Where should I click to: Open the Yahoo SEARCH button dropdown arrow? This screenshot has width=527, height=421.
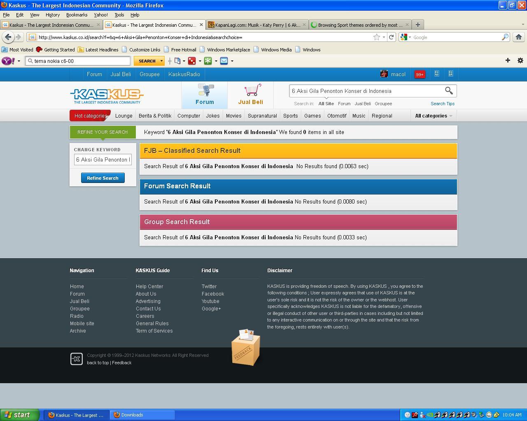click(161, 61)
